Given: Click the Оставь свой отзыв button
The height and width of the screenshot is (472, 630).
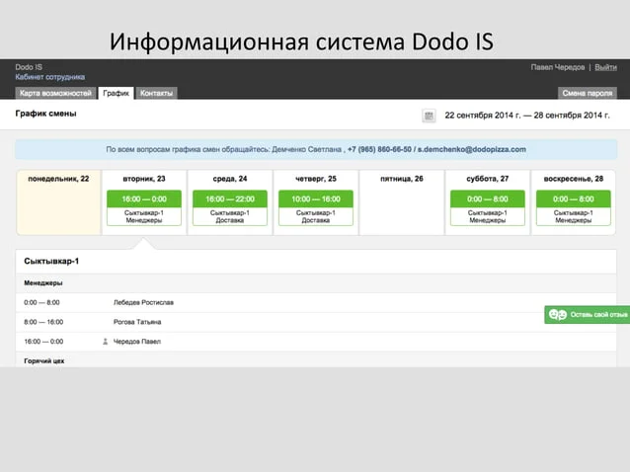Looking at the screenshot, I should click(587, 315).
